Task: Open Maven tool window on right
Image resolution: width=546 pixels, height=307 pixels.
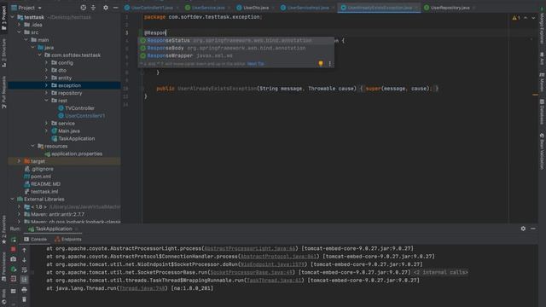Action: click(542, 82)
